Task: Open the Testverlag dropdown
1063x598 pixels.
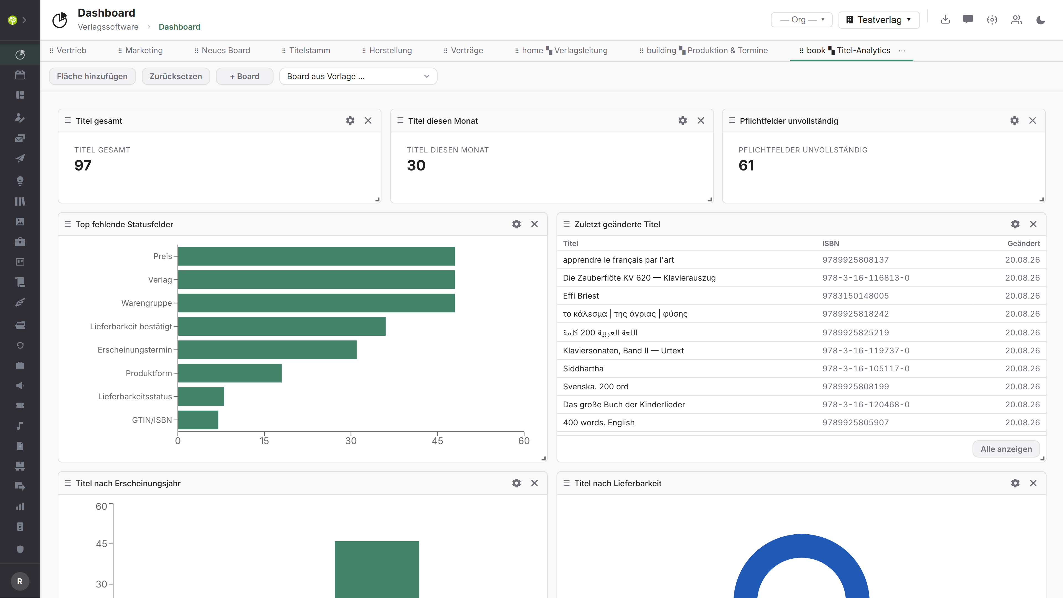Action: tap(879, 20)
